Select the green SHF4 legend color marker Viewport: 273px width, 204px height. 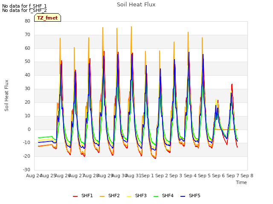pyautogui.click(x=156, y=196)
